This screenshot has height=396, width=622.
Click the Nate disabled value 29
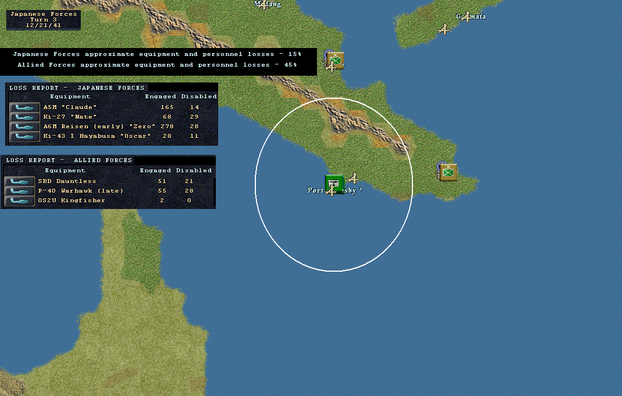coord(194,117)
